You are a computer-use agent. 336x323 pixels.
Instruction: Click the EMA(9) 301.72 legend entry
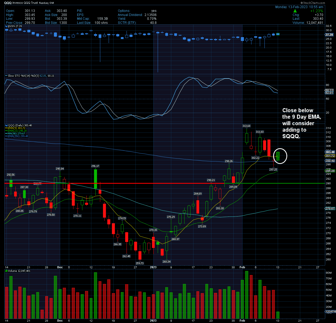click(17, 128)
